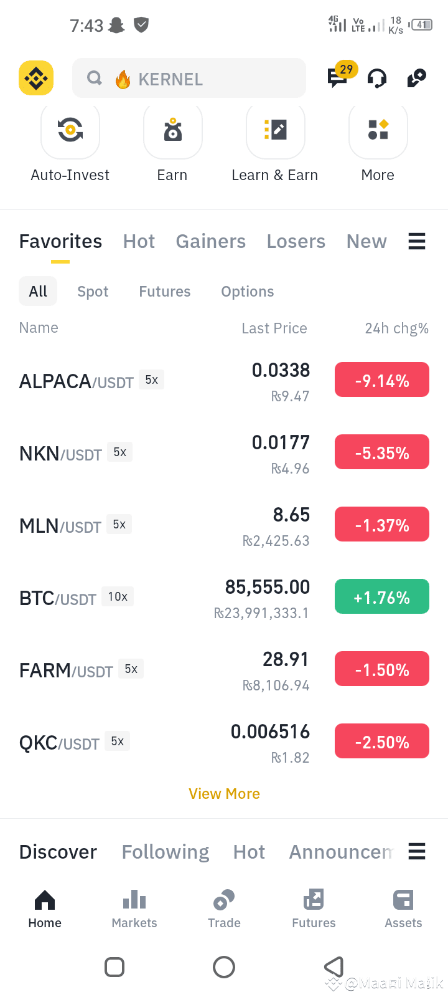The image size is (448, 997).
Task: Switch to the Gainers tab
Action: [211, 241]
